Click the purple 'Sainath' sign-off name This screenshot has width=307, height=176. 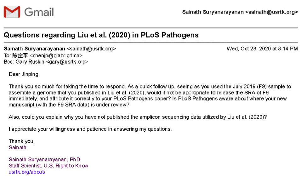point(18,147)
